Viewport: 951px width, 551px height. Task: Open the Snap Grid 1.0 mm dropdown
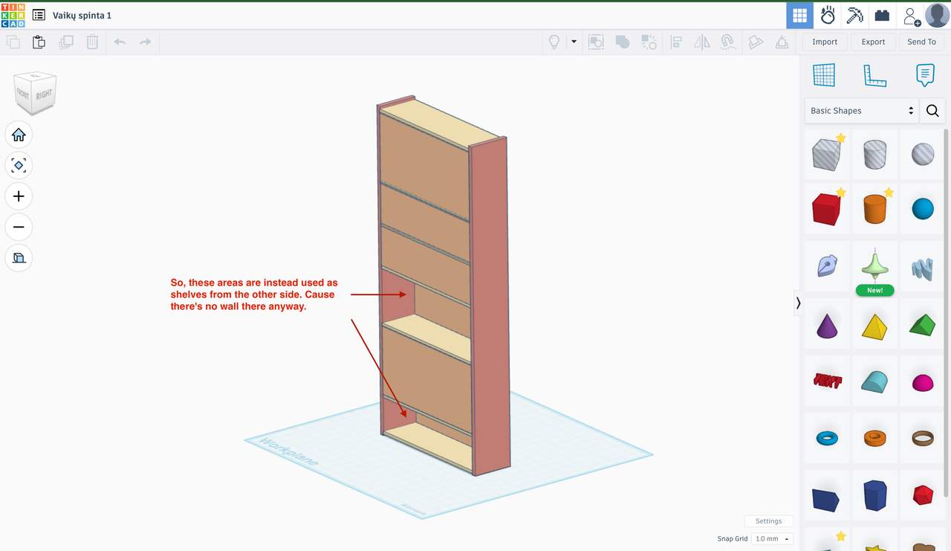pos(772,539)
